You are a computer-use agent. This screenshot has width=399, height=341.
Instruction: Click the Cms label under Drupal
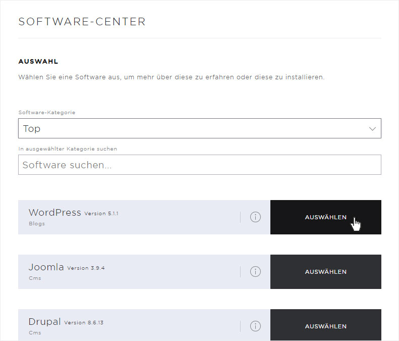point(35,332)
